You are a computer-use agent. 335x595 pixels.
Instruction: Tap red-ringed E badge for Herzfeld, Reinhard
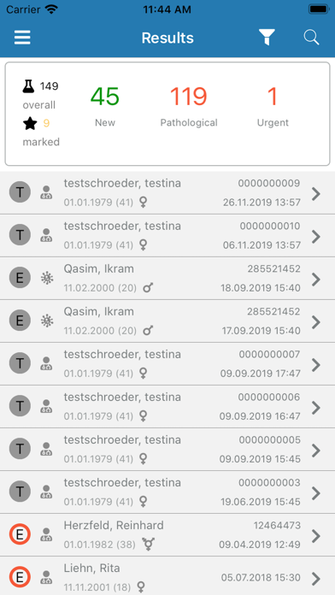pos(20,534)
